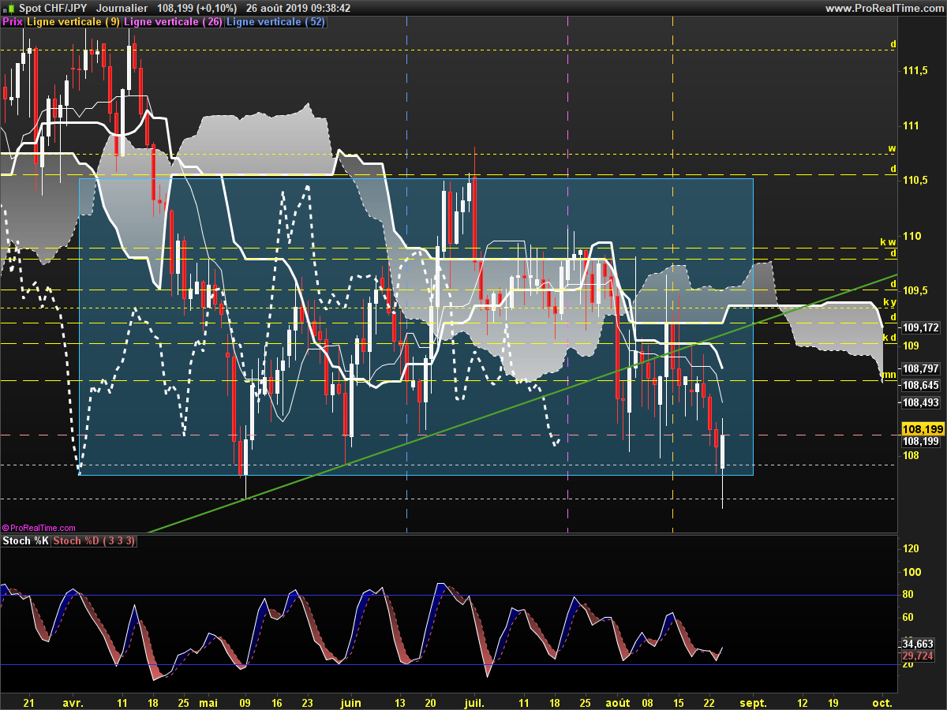Image resolution: width=947 pixels, height=710 pixels.
Task: Open the Stoch %K indicator label
Action: [x=25, y=541]
